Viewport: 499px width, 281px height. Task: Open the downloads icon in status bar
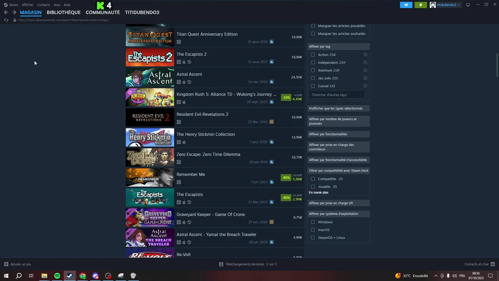221,264
